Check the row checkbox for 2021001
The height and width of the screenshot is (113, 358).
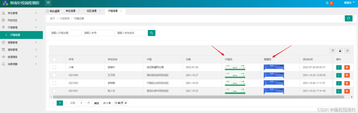[x=54, y=91]
